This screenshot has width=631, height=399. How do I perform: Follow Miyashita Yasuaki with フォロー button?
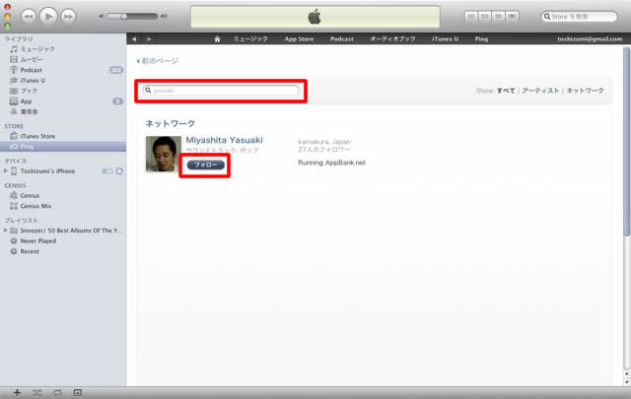(206, 165)
